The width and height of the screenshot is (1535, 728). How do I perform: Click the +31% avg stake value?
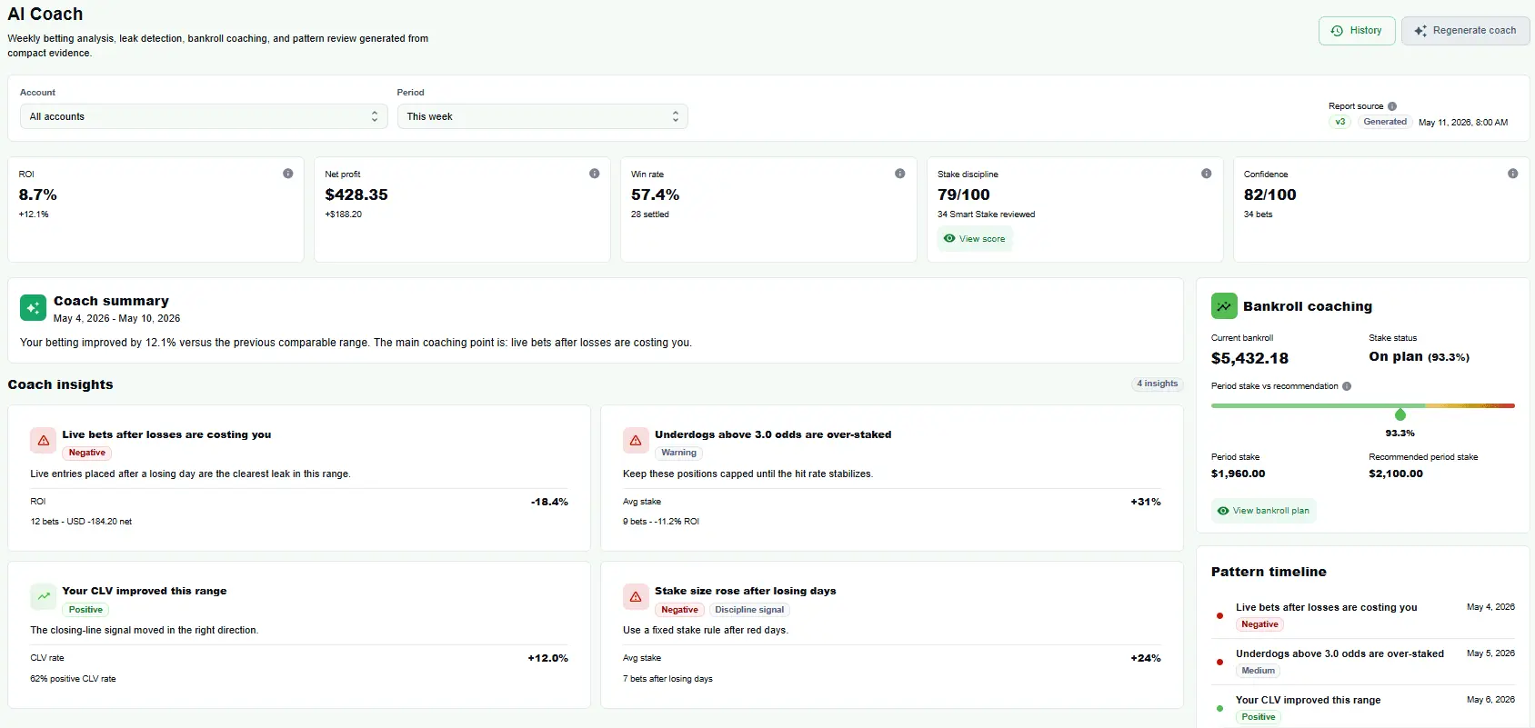pos(1146,502)
